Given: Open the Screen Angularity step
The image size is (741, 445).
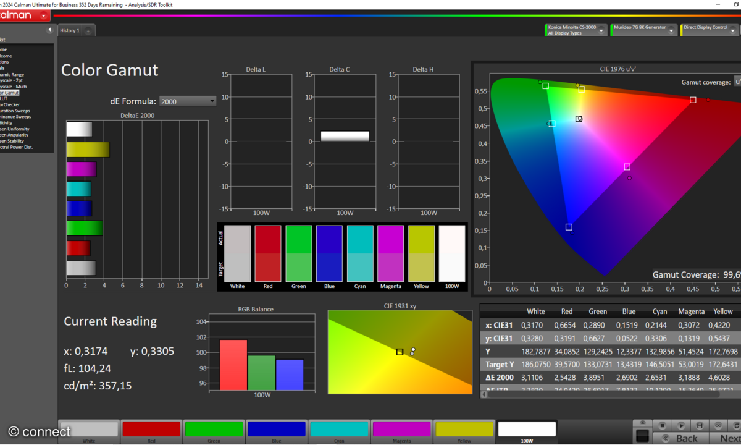Looking at the screenshot, I should point(14,135).
